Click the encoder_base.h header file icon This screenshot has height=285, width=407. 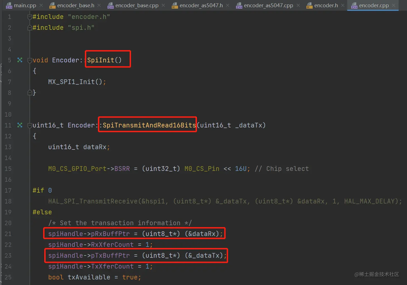pos(52,6)
